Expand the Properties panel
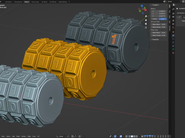 pos(155,39)
